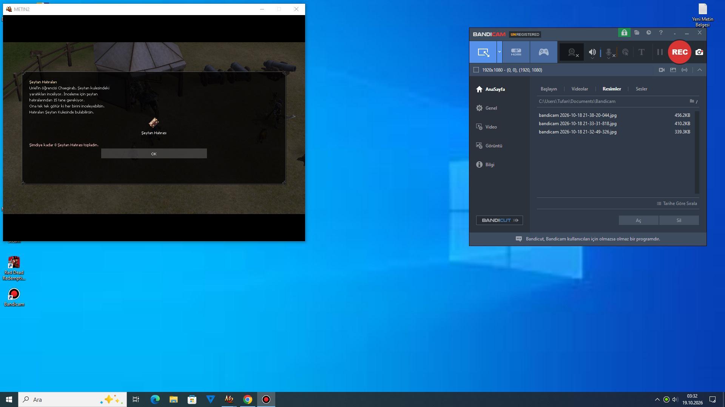Click the live broadcast signal icon
This screenshot has height=407, width=725.
684,70
